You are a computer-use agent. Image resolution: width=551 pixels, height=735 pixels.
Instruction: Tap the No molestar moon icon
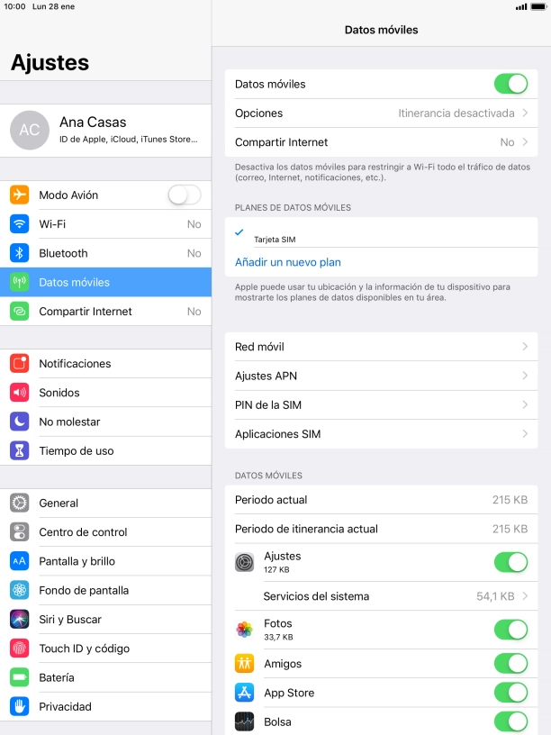(x=19, y=422)
